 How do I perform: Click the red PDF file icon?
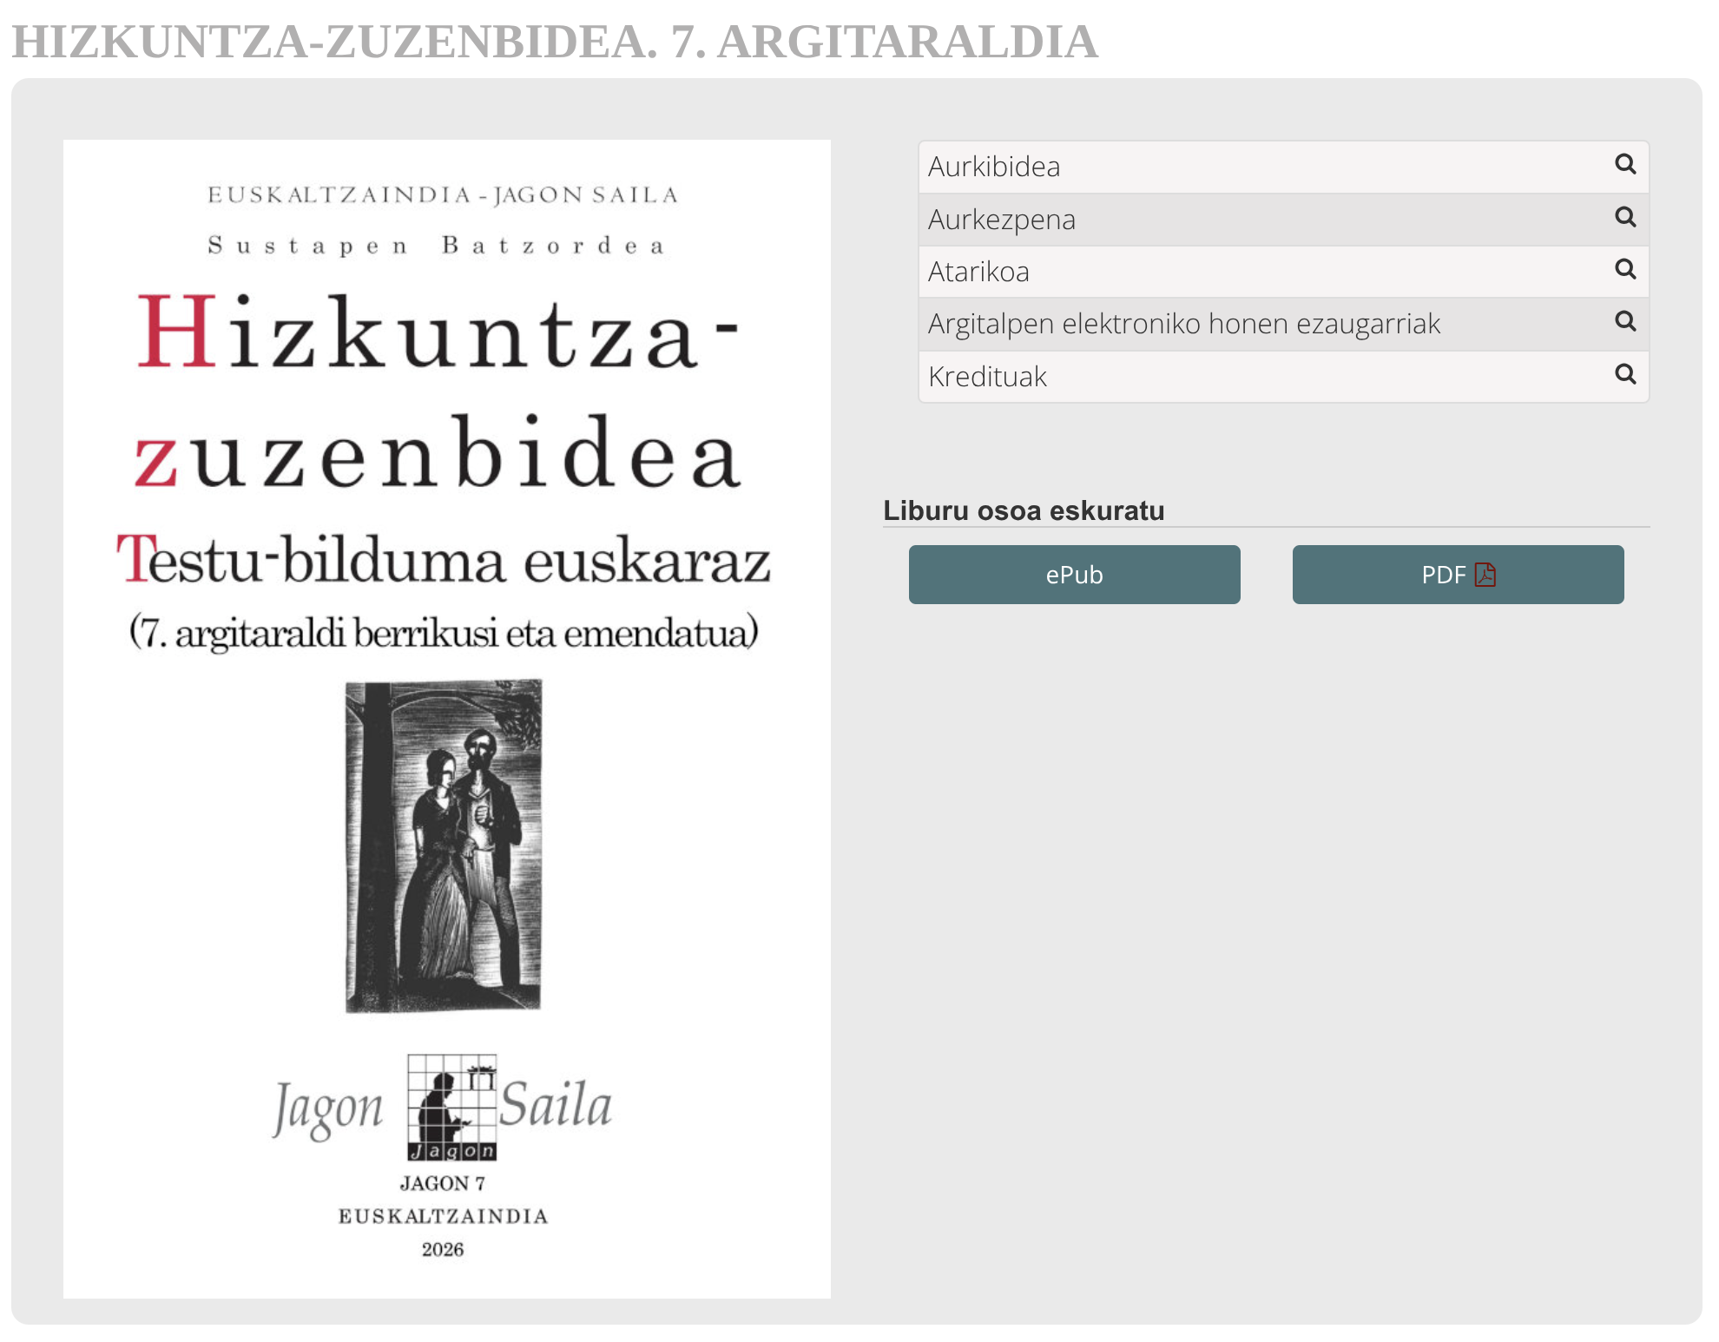[x=1485, y=575]
